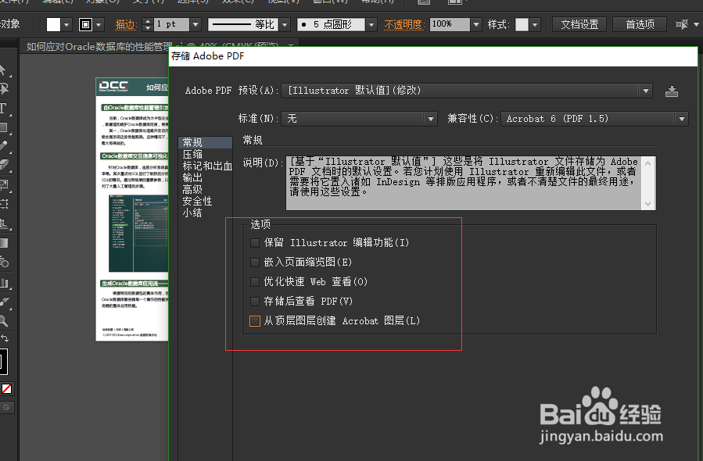Open the Adobe PDF 预设 dropdown
Image resolution: width=703 pixels, height=461 pixels.
pos(466,91)
